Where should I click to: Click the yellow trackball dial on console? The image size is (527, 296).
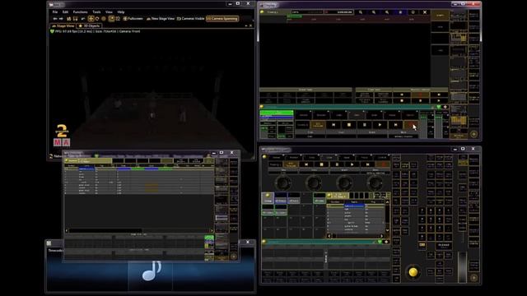(413, 271)
